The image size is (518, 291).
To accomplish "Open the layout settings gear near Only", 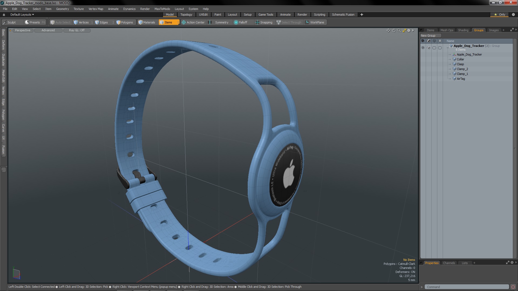I will click(x=513, y=15).
